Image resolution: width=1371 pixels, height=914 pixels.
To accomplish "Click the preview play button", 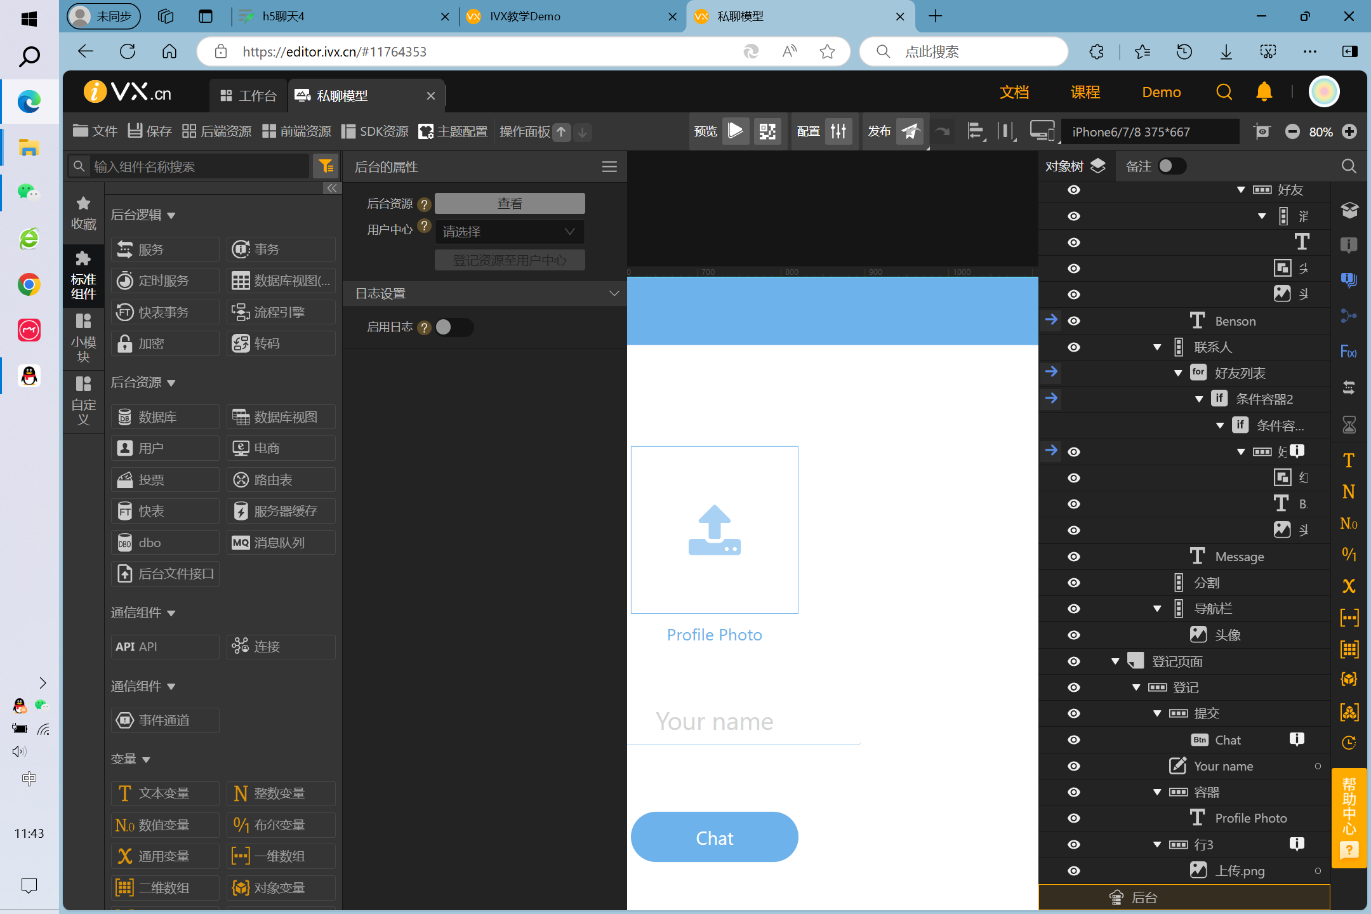I will [x=735, y=131].
